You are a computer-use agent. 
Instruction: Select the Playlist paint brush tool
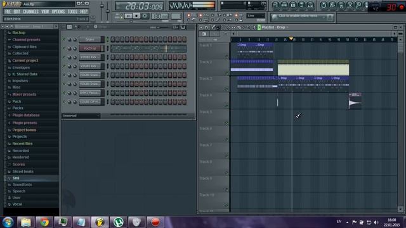click(218, 27)
